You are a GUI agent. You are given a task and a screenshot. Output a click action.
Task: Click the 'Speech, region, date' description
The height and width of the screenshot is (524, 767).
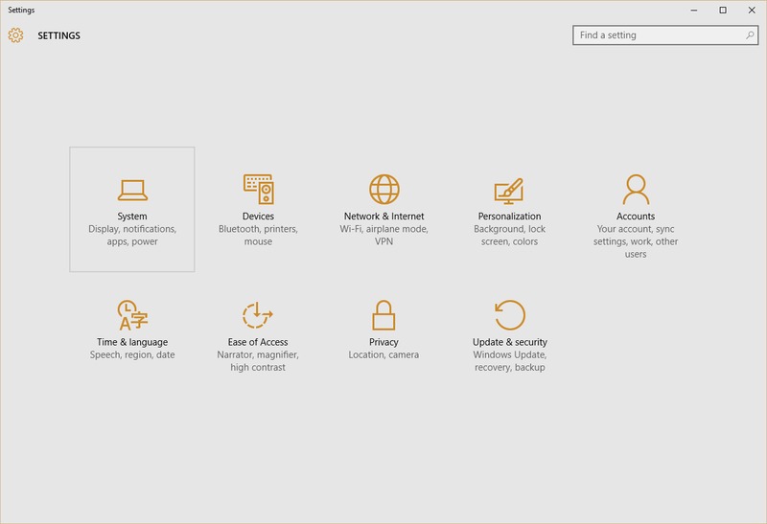(x=132, y=355)
